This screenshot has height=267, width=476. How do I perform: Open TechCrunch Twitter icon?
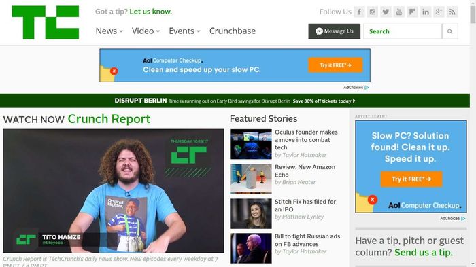click(386, 12)
